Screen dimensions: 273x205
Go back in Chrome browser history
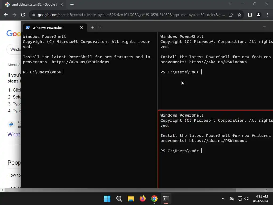(x=6, y=15)
